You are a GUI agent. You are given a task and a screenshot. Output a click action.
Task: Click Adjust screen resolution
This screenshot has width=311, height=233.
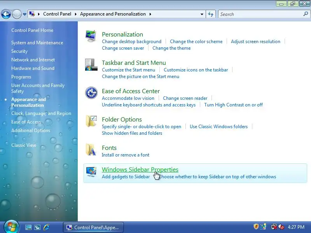pyautogui.click(x=255, y=42)
